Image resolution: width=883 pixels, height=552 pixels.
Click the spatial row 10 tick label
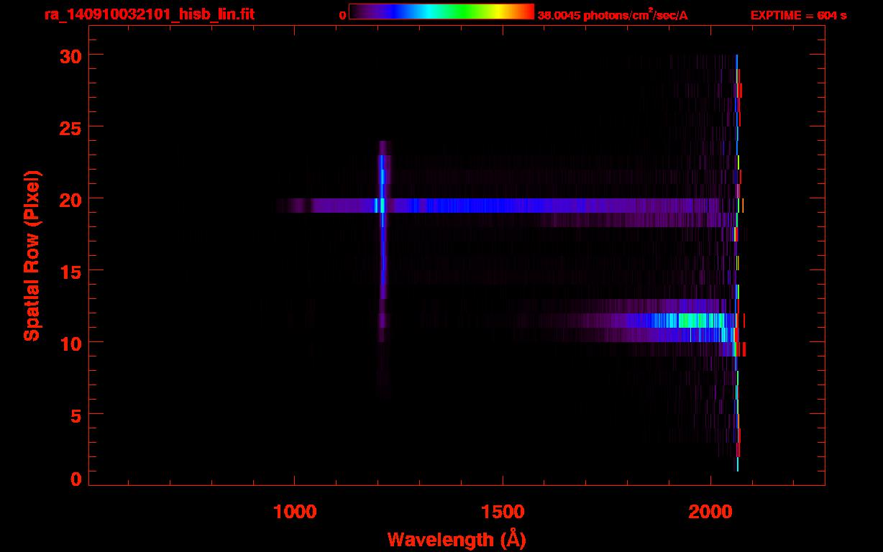point(70,343)
